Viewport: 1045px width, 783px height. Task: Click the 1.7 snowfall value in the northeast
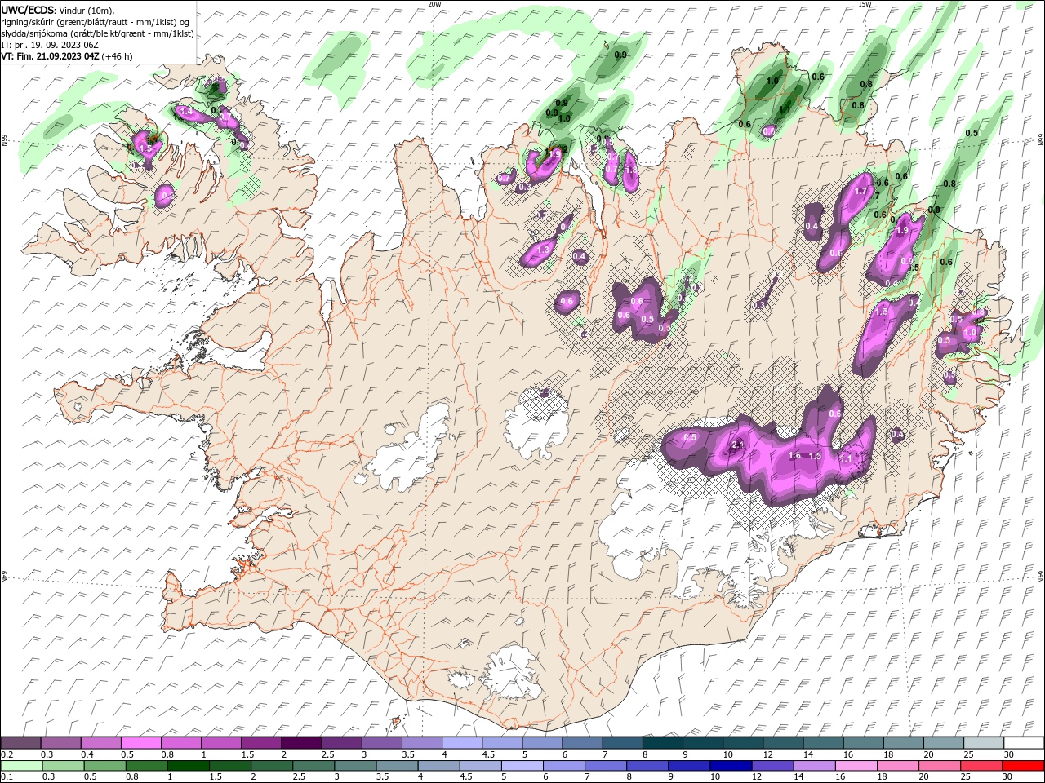coord(860,192)
